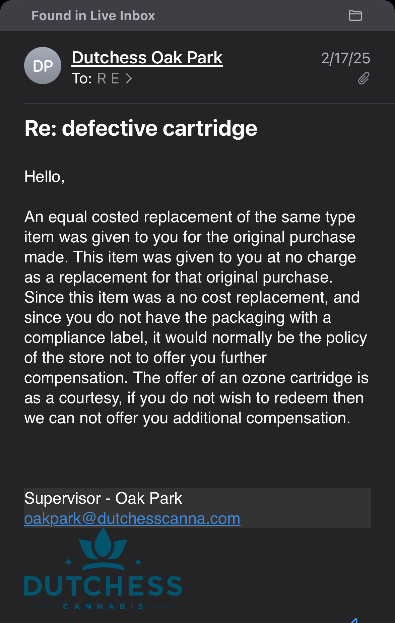Viewport: 395px width, 623px height.
Task: Tap the paperclip attachment icon
Action: click(364, 78)
